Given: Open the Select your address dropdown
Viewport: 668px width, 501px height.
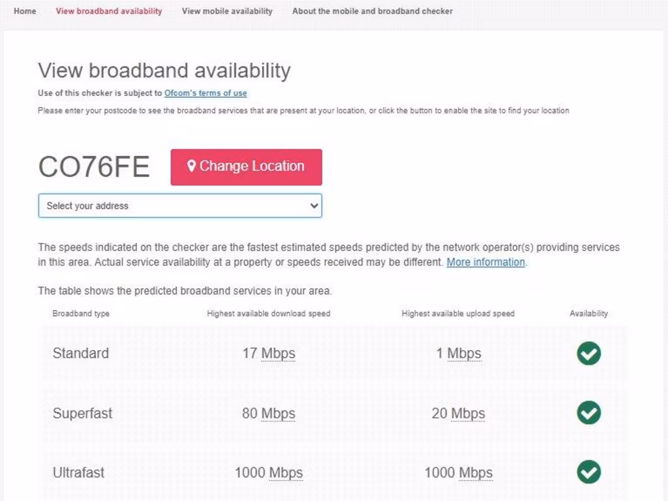Looking at the screenshot, I should [x=179, y=205].
